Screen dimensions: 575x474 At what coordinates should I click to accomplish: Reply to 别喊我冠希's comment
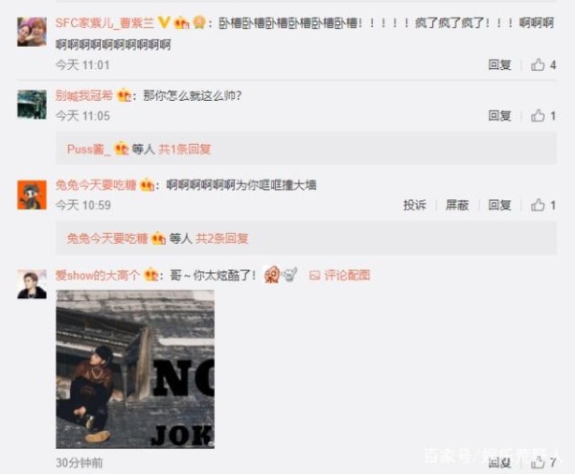pos(499,116)
